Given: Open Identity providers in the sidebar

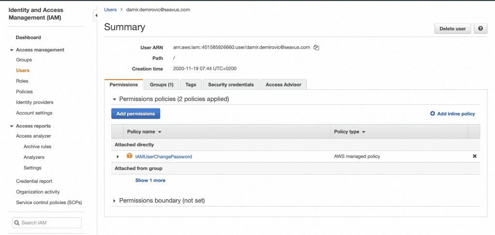Looking at the screenshot, I should [35, 102].
